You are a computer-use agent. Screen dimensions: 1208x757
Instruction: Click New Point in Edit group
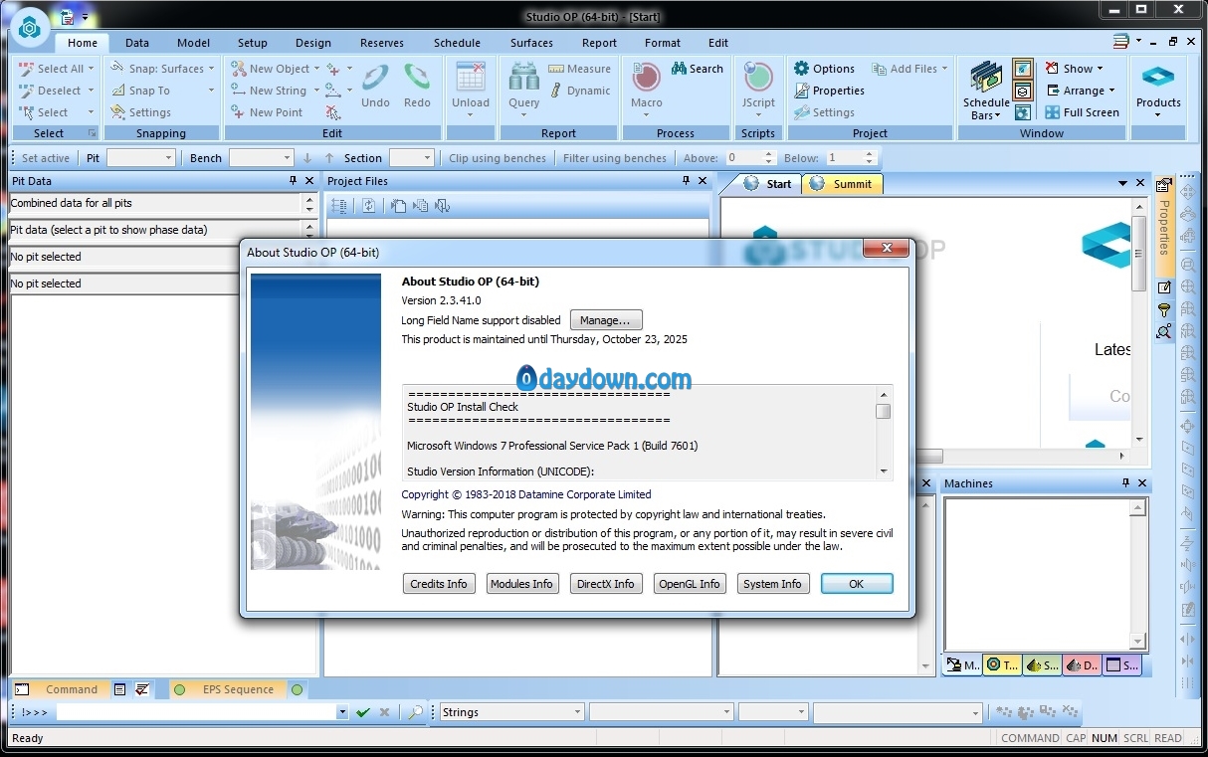click(267, 112)
